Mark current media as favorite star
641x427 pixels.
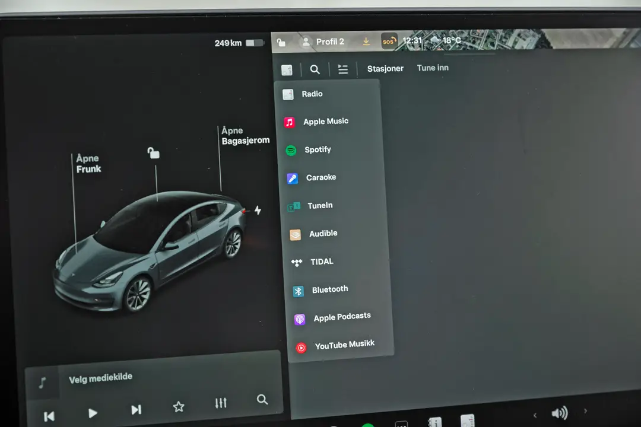point(178,407)
